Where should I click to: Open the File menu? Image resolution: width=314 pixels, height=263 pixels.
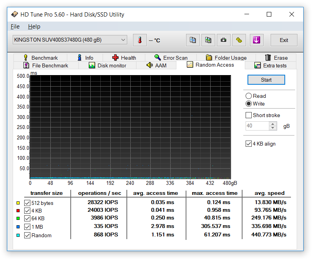click(x=15, y=27)
